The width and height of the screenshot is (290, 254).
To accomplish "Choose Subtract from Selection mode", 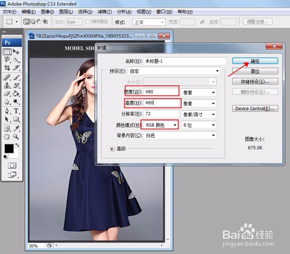I will [39, 22].
